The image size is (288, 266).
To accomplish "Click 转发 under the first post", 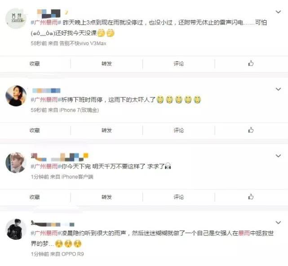I will tap(107, 63).
